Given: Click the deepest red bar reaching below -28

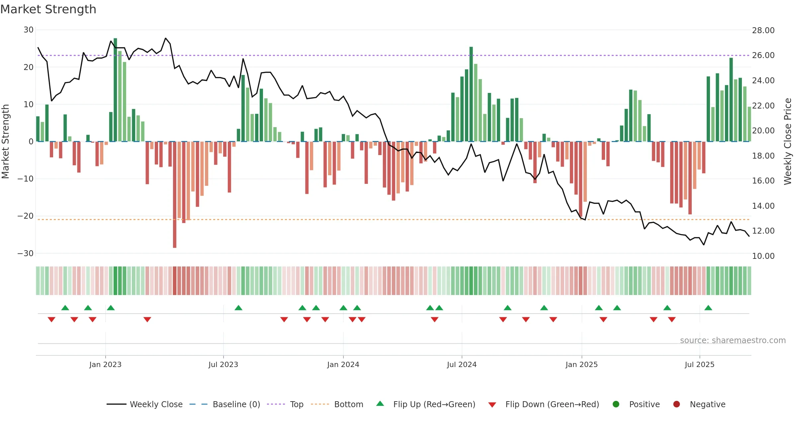Looking at the screenshot, I should [x=175, y=194].
